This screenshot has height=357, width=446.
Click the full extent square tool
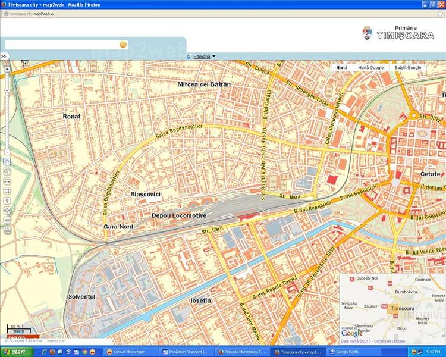7,191
